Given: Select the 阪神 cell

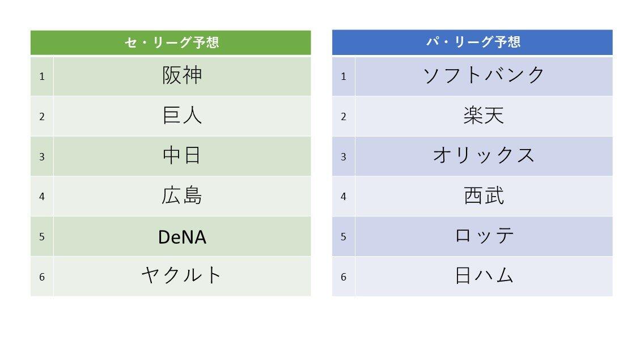Looking at the screenshot, I should [182, 76].
